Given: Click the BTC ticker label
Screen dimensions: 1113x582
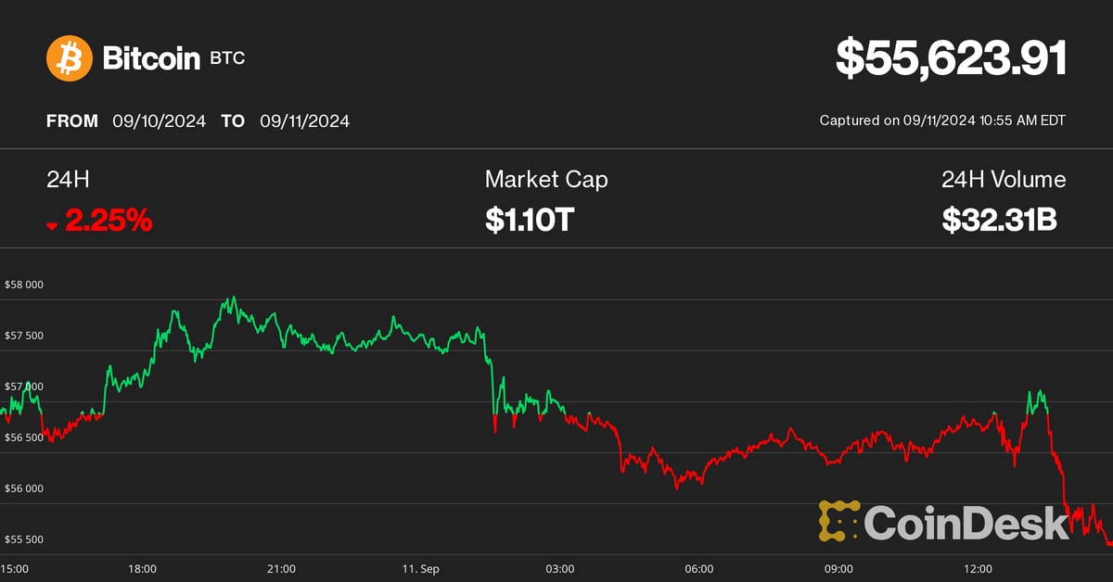Looking at the screenshot, I should coord(228,59).
